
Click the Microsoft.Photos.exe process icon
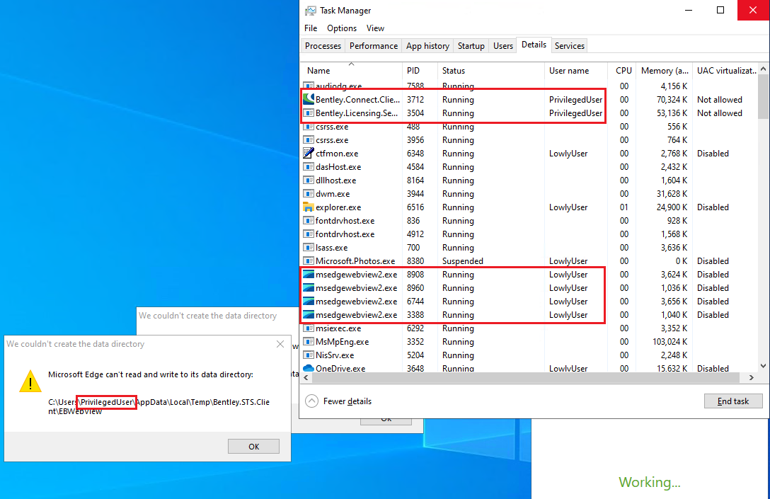(309, 260)
